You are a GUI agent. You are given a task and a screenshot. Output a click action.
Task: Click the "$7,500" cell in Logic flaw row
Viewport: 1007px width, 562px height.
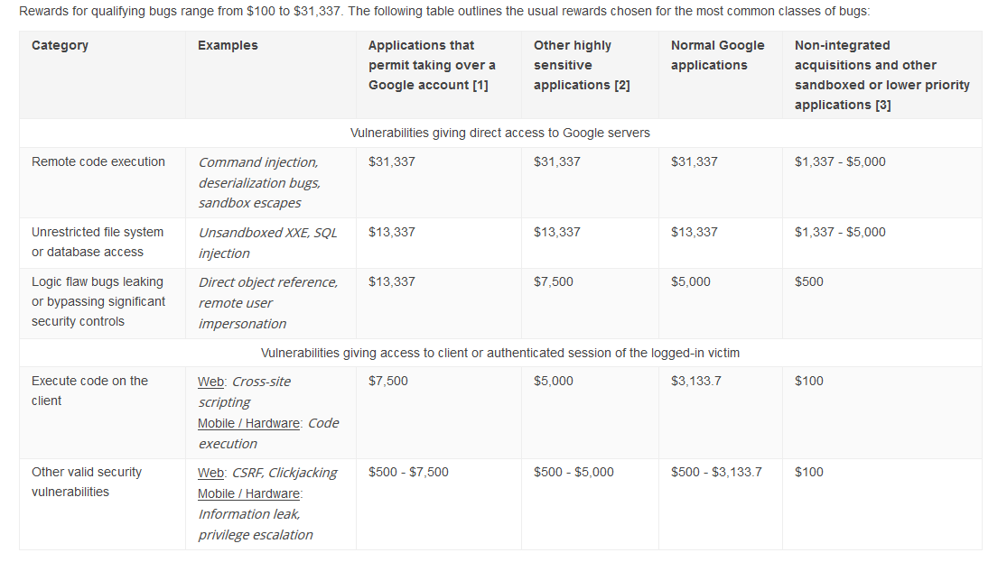[x=553, y=281]
